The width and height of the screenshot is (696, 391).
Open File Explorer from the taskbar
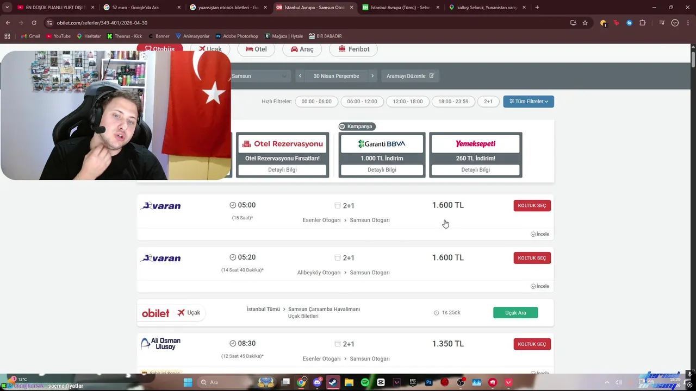click(x=349, y=382)
